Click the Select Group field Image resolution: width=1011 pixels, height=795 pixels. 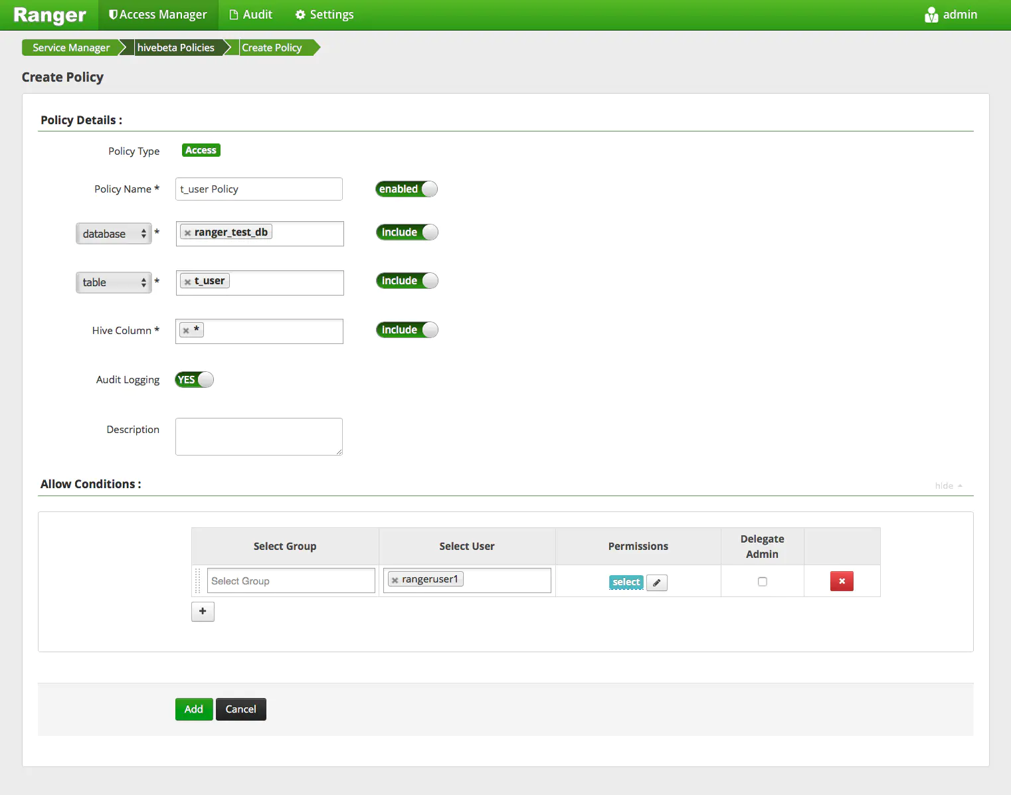[291, 580]
